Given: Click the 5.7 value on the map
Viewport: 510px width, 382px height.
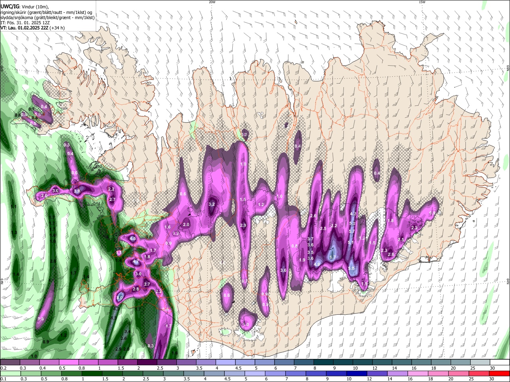Looking at the screenshot, I should coord(352,231).
